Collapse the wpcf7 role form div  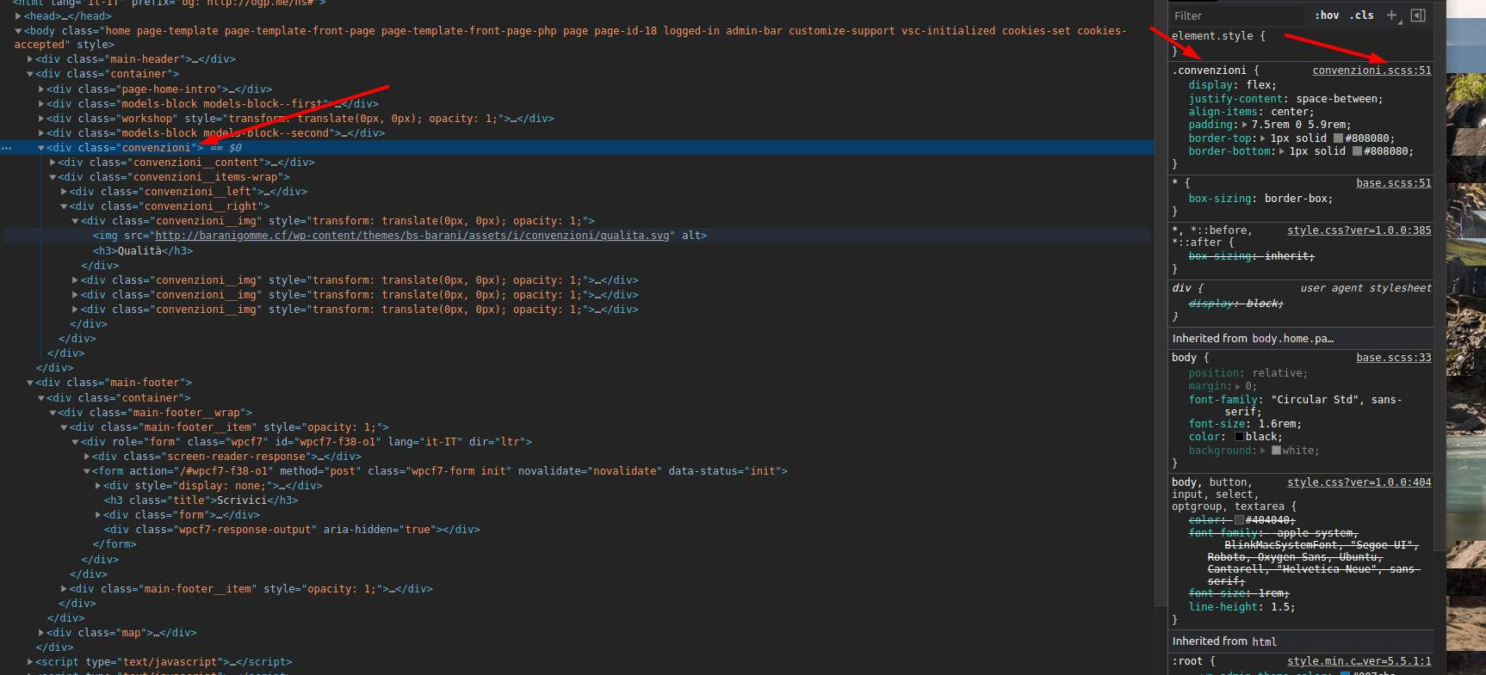pos(75,442)
